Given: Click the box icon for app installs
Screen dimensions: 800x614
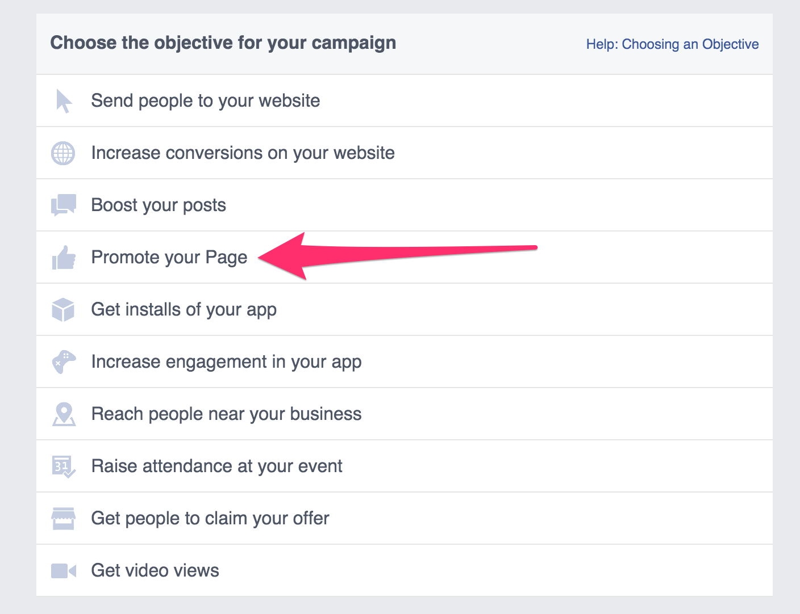Looking at the screenshot, I should [63, 310].
